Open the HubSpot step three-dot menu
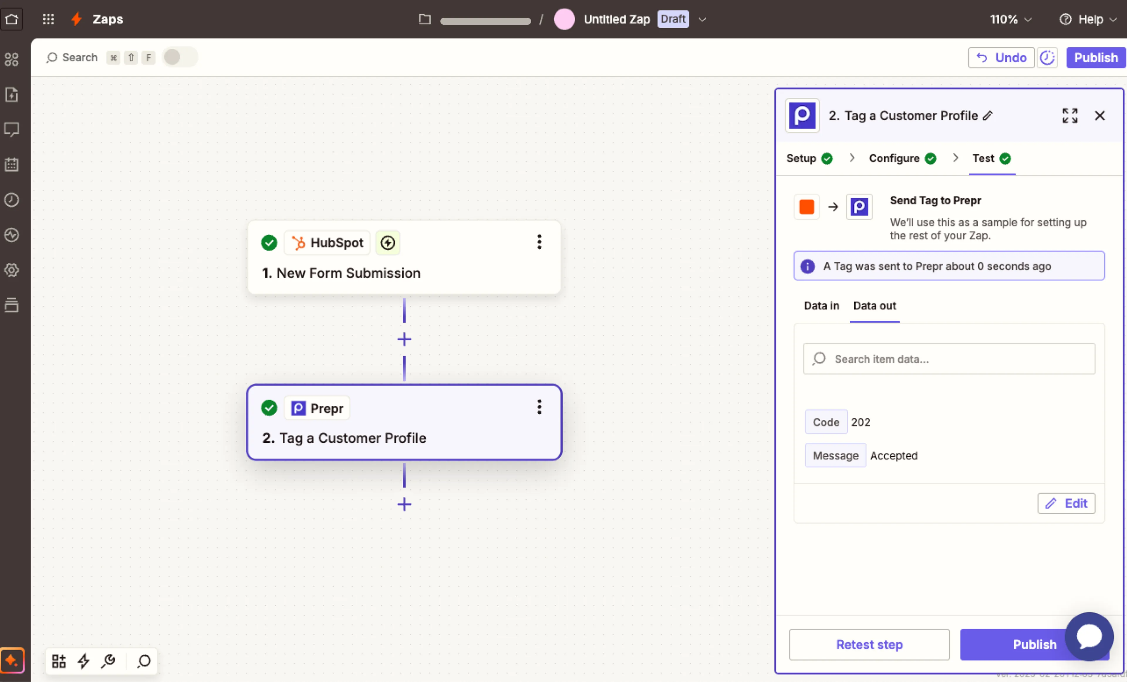The image size is (1127, 682). tap(539, 242)
